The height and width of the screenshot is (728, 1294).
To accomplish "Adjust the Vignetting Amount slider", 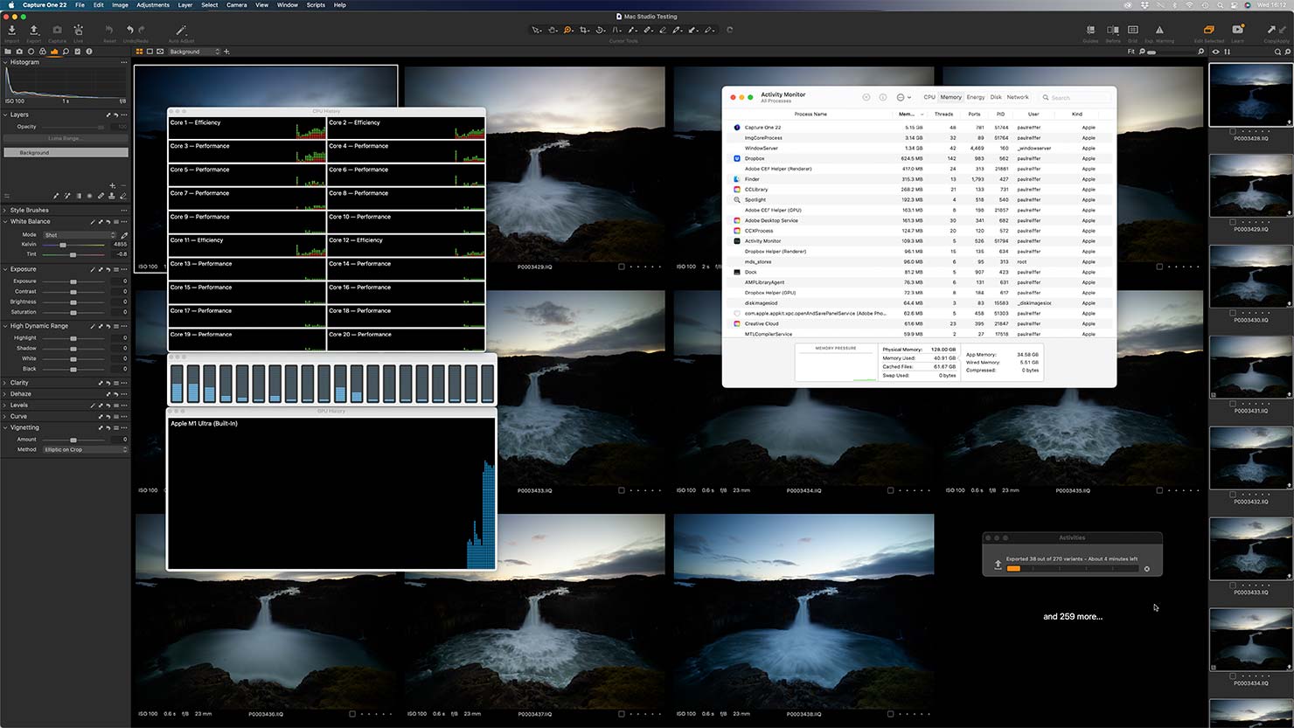I will pyautogui.click(x=74, y=440).
